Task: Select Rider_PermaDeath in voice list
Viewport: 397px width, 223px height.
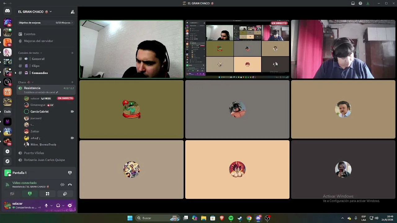Action: click(49, 145)
